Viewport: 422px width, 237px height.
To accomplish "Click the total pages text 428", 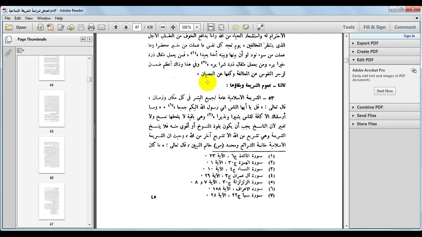I will 150,27.
